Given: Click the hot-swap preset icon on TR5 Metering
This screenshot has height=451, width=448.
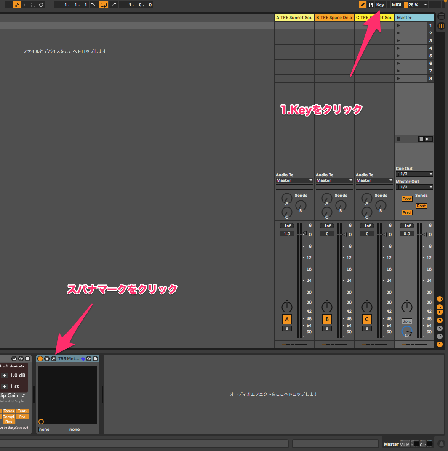Looking at the screenshot, I should coord(89,359).
